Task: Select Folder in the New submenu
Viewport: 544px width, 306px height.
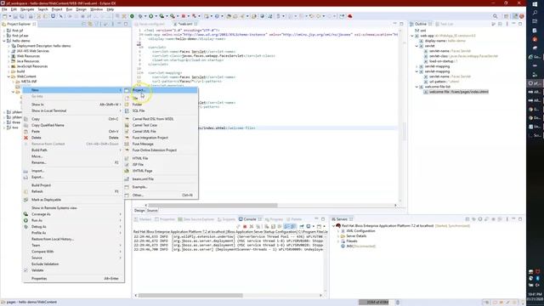Action: click(161, 105)
